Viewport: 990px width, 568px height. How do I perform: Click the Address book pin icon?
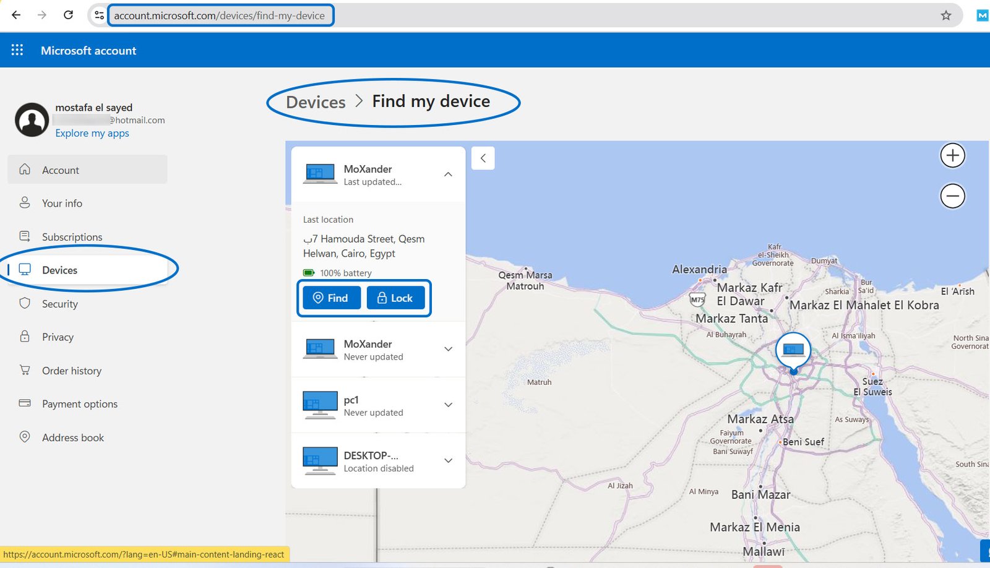(x=25, y=437)
